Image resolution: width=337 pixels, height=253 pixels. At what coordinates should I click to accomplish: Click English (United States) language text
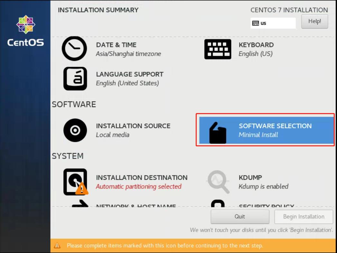(x=127, y=83)
